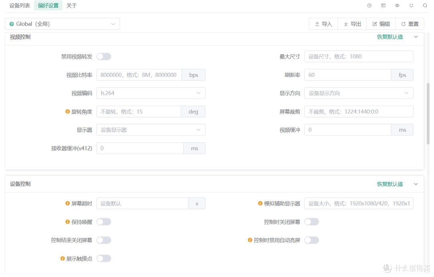Click the info icon beside 旋转角度
The width and height of the screenshot is (434, 277).
[x=68, y=111]
